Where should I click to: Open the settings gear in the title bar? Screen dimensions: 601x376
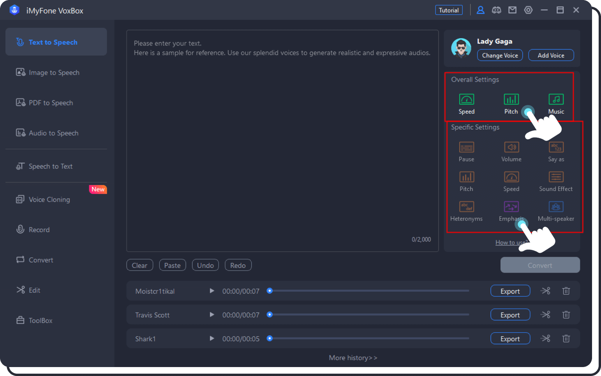pyautogui.click(x=528, y=10)
